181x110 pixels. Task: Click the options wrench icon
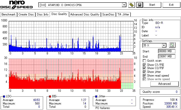pyautogui.click(x=131, y=5)
